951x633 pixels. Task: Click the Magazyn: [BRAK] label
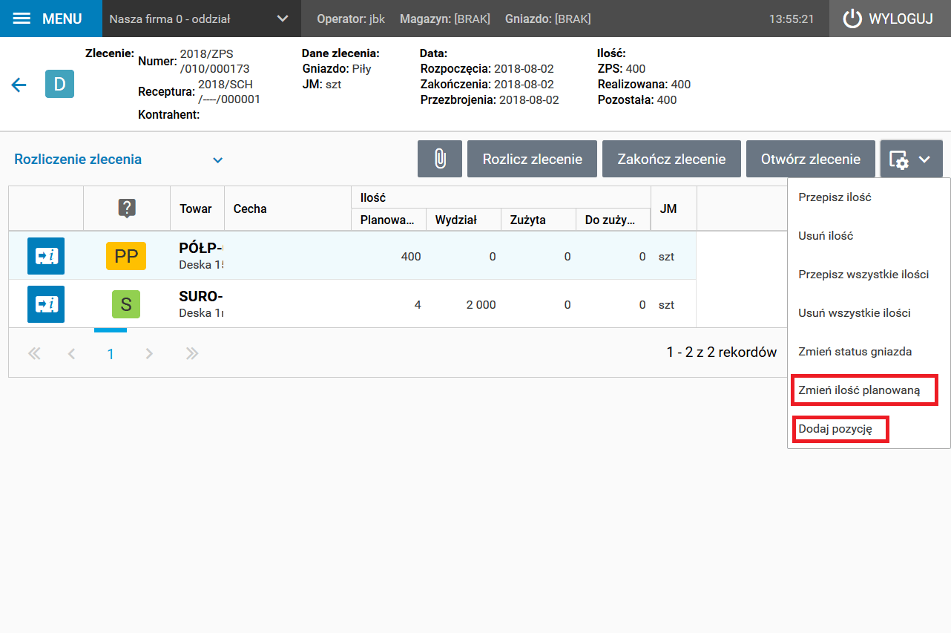tap(445, 19)
